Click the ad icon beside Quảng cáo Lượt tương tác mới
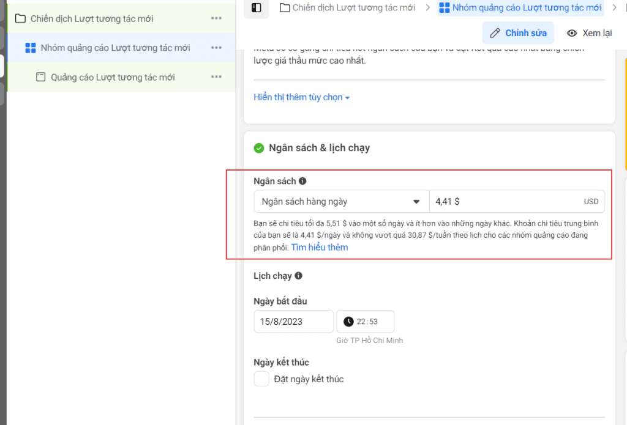Image resolution: width=627 pixels, height=425 pixels. click(x=41, y=76)
